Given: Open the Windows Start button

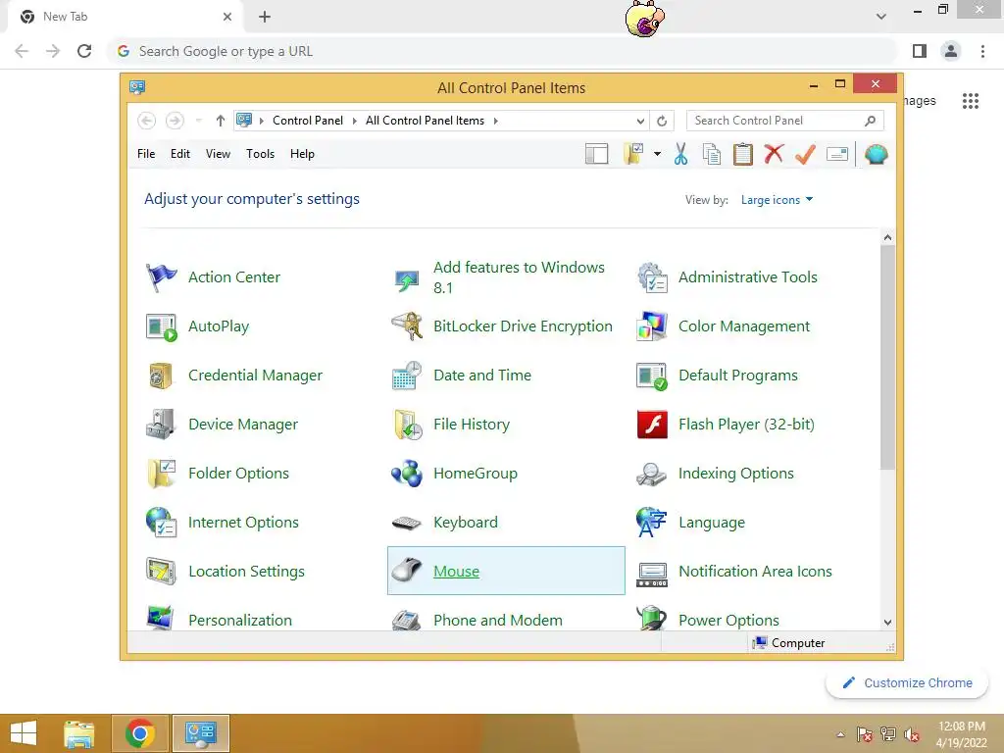Looking at the screenshot, I should coord(24,733).
